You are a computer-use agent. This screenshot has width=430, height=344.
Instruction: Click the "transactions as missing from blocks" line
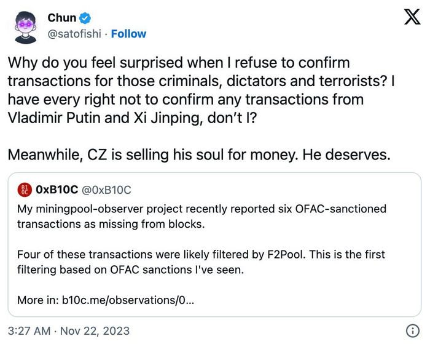[x=110, y=225]
